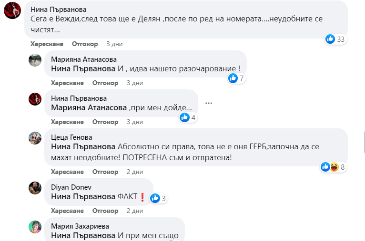Click the '3 дни' timestamp on the top comment
365x241 pixels.
coord(114,44)
